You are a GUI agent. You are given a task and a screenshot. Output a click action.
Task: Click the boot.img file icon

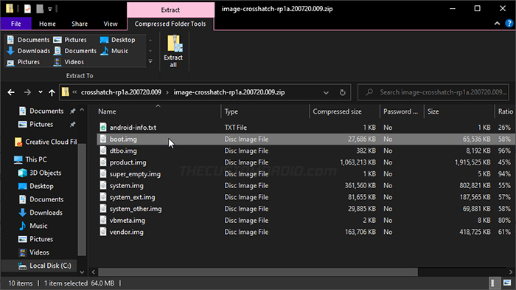click(x=103, y=139)
